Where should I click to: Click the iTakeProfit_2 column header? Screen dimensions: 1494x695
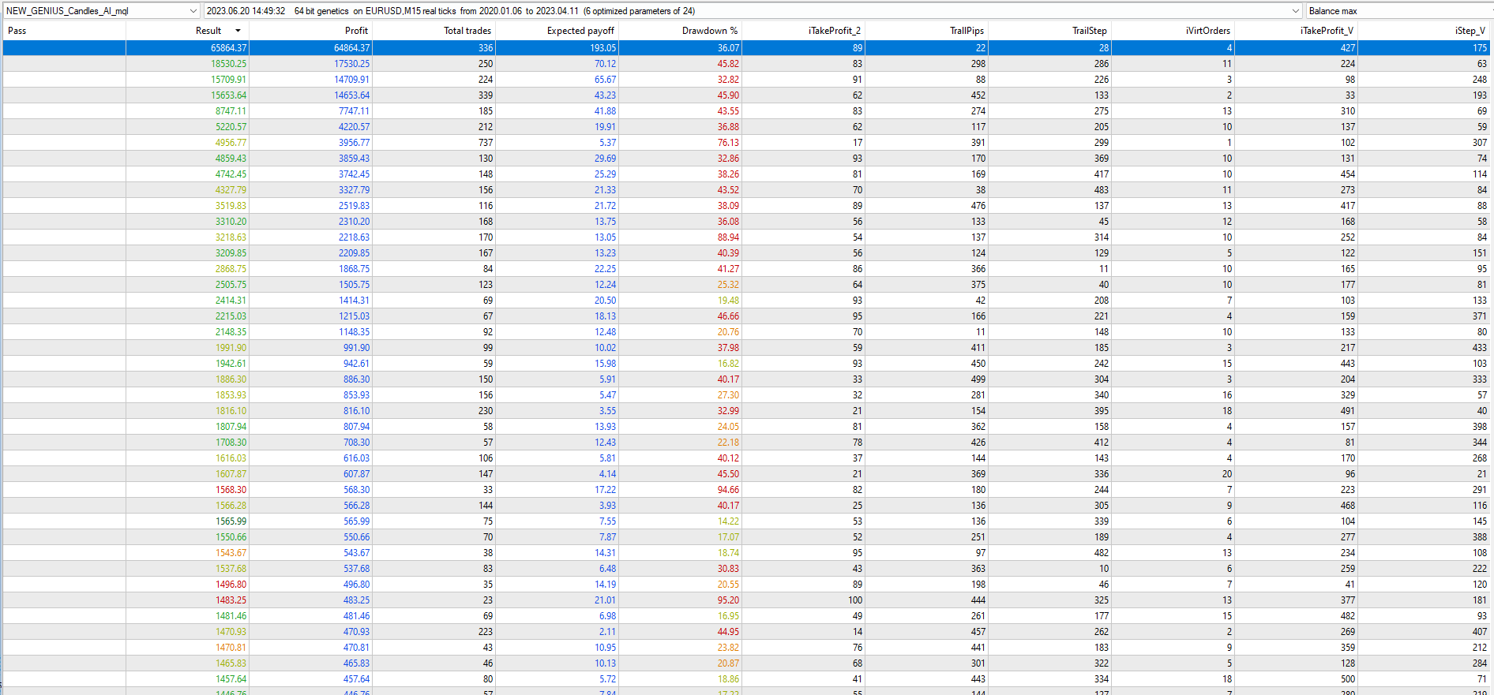pos(835,31)
